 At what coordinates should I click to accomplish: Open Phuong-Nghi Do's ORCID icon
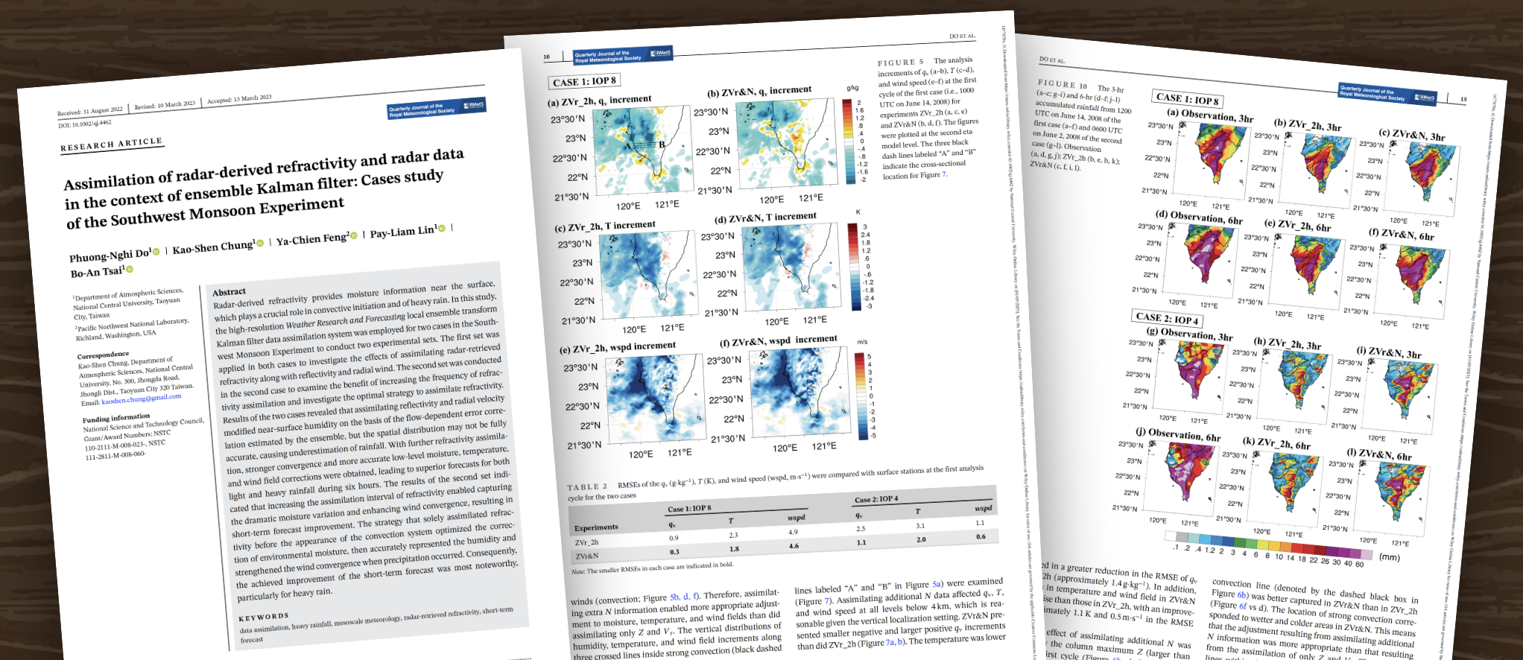[x=156, y=253]
